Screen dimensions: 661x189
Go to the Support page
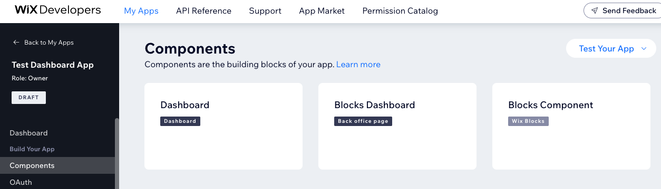[265, 10]
